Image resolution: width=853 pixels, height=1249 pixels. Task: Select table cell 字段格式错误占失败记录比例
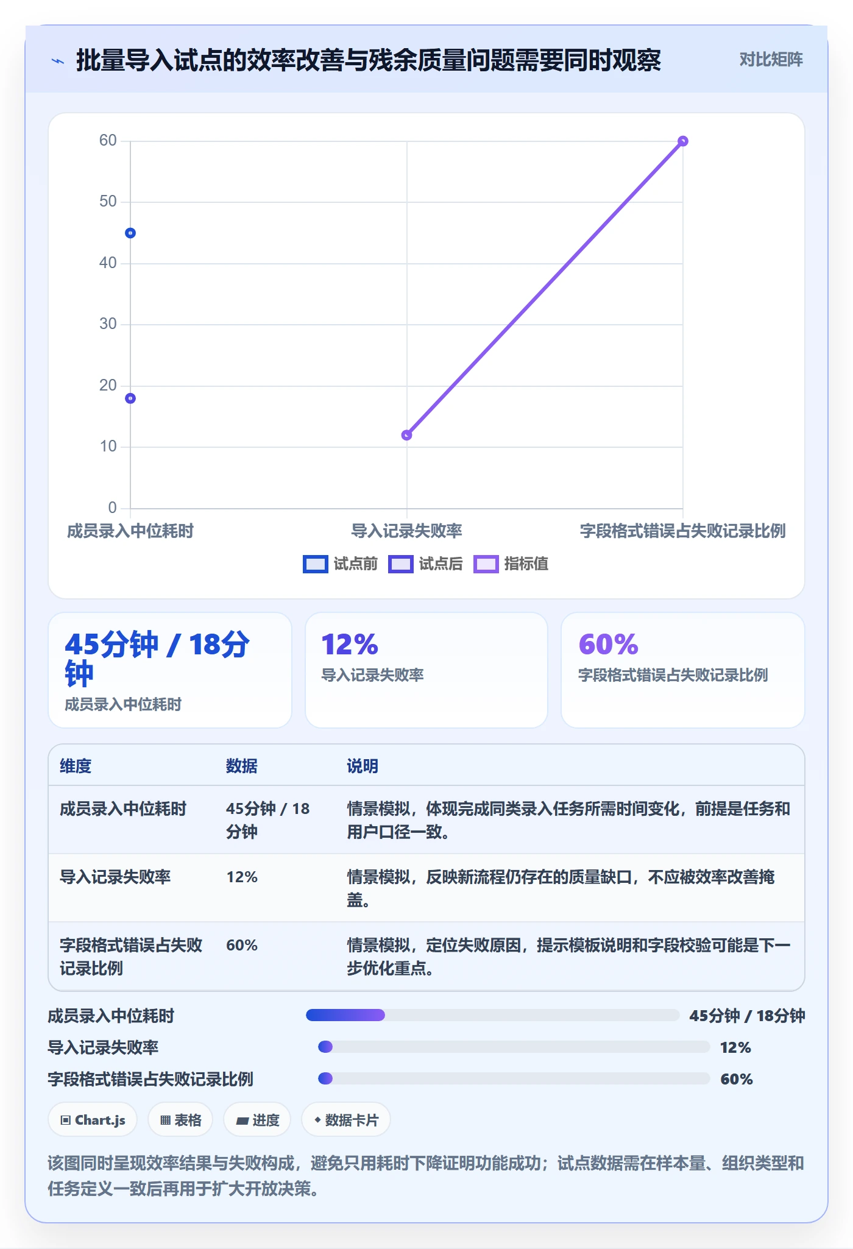click(x=131, y=957)
